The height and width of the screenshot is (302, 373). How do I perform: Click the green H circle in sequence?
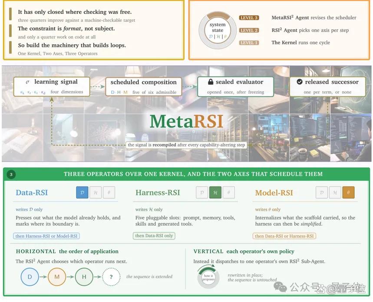point(84,277)
